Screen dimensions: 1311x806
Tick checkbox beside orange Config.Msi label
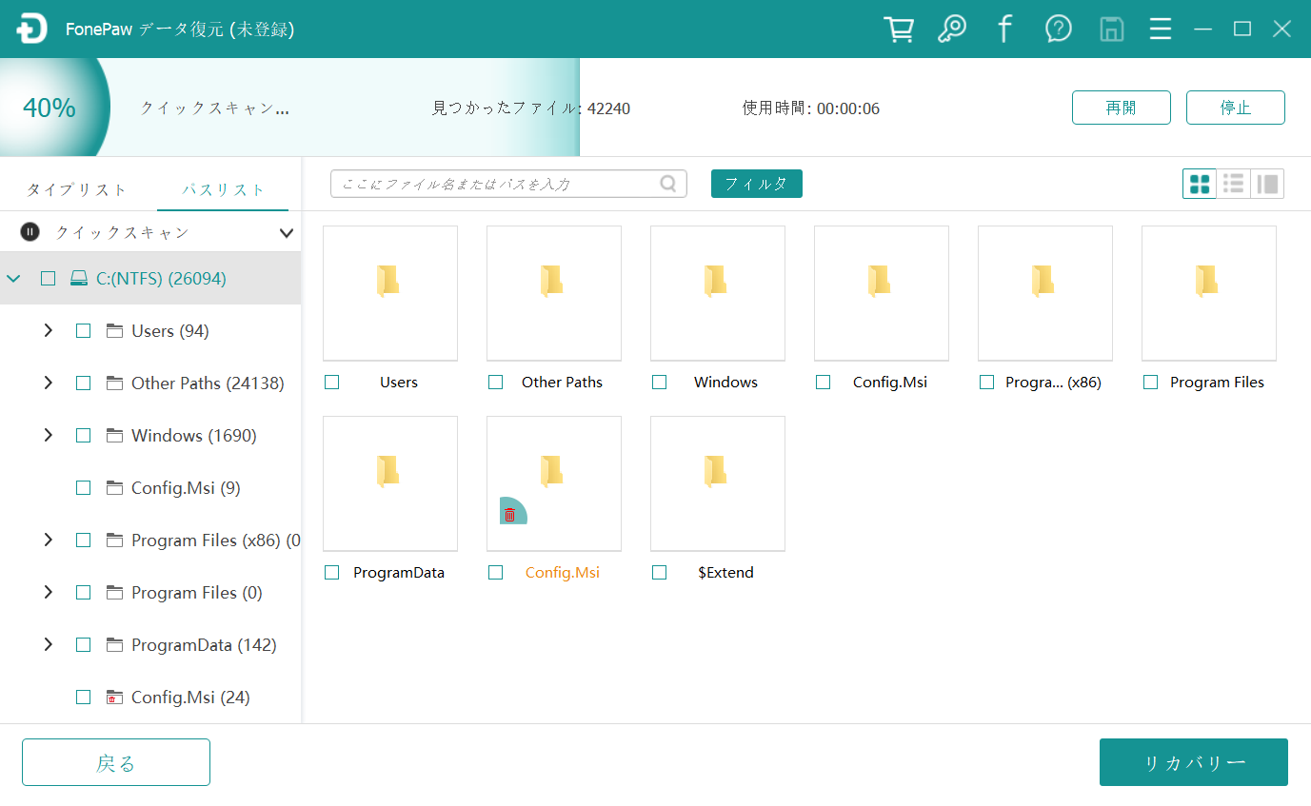(495, 573)
